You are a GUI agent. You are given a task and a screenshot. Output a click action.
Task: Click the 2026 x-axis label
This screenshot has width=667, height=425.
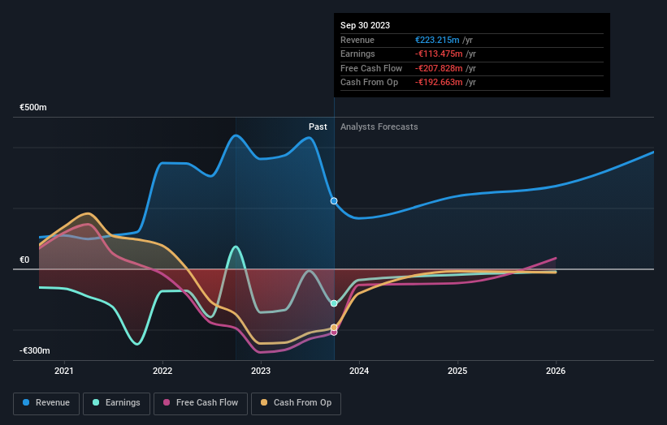[556, 371]
